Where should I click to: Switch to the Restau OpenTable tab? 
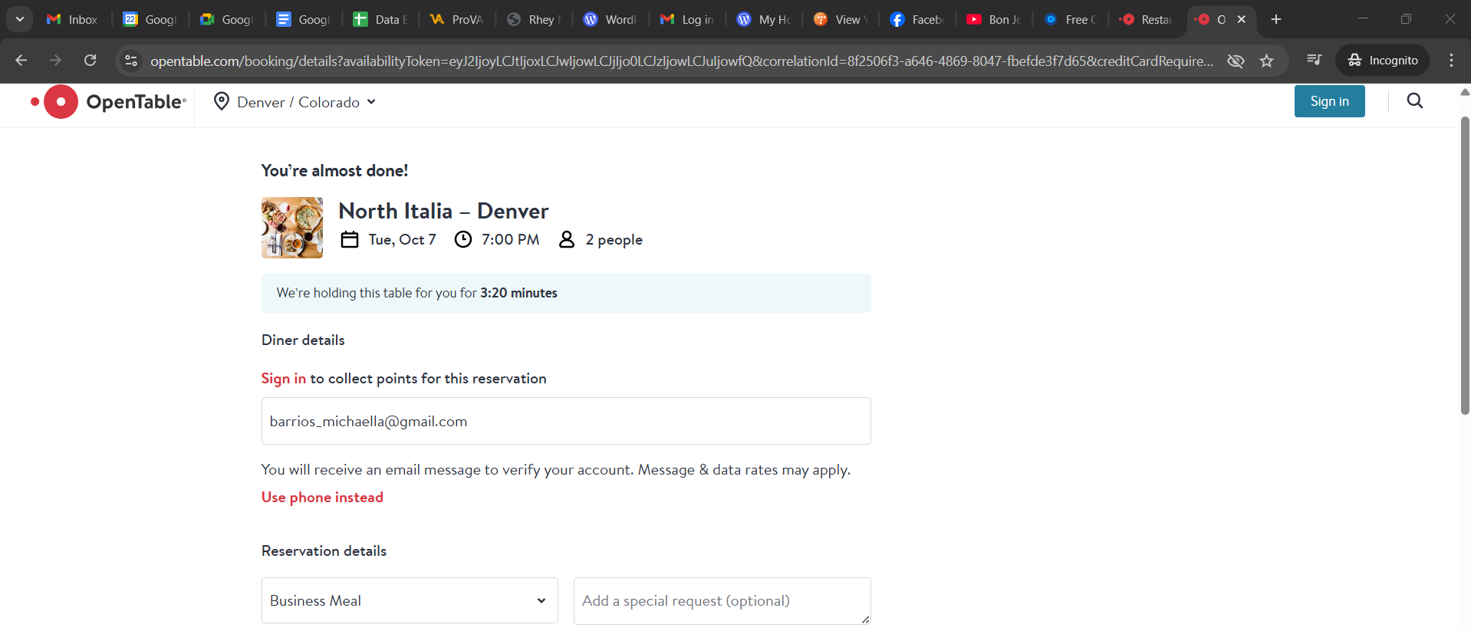(1147, 19)
